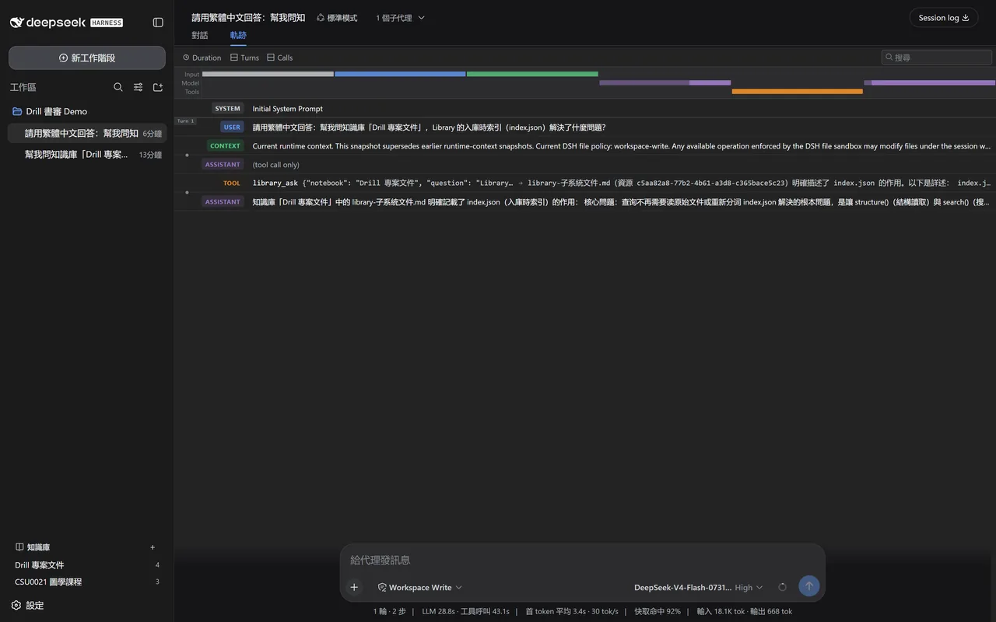Viewport: 996px width, 622px height.
Task: Open 設定 at the sidebar bottom
Action: pyautogui.click(x=28, y=605)
